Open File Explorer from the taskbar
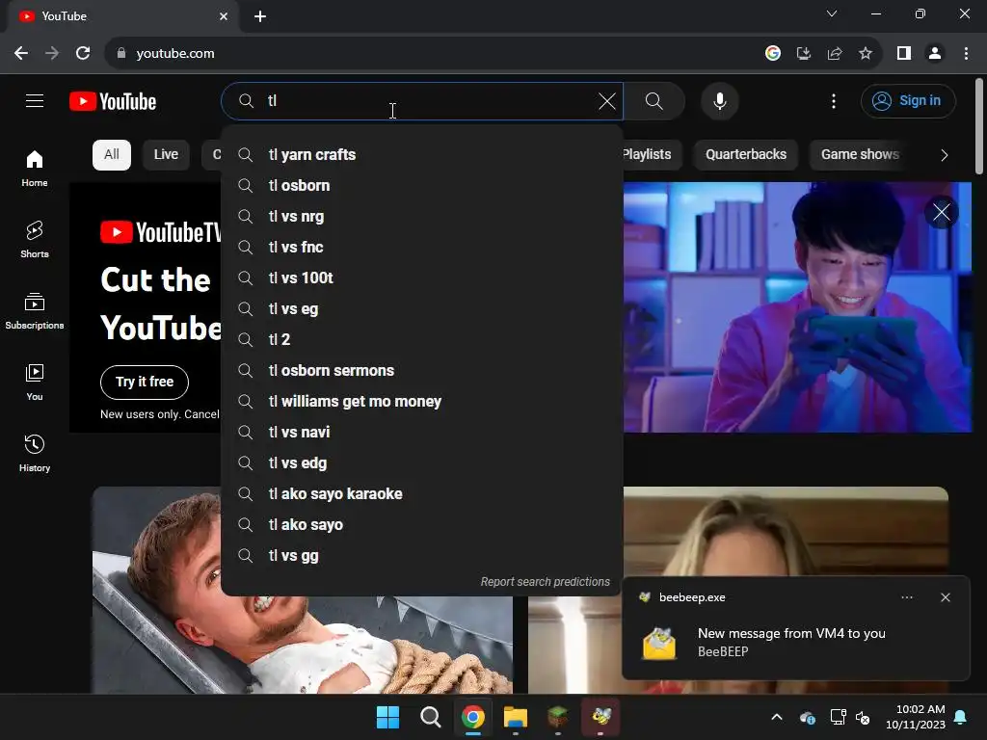Screen dimensions: 987x740 pyautogui.click(x=516, y=717)
